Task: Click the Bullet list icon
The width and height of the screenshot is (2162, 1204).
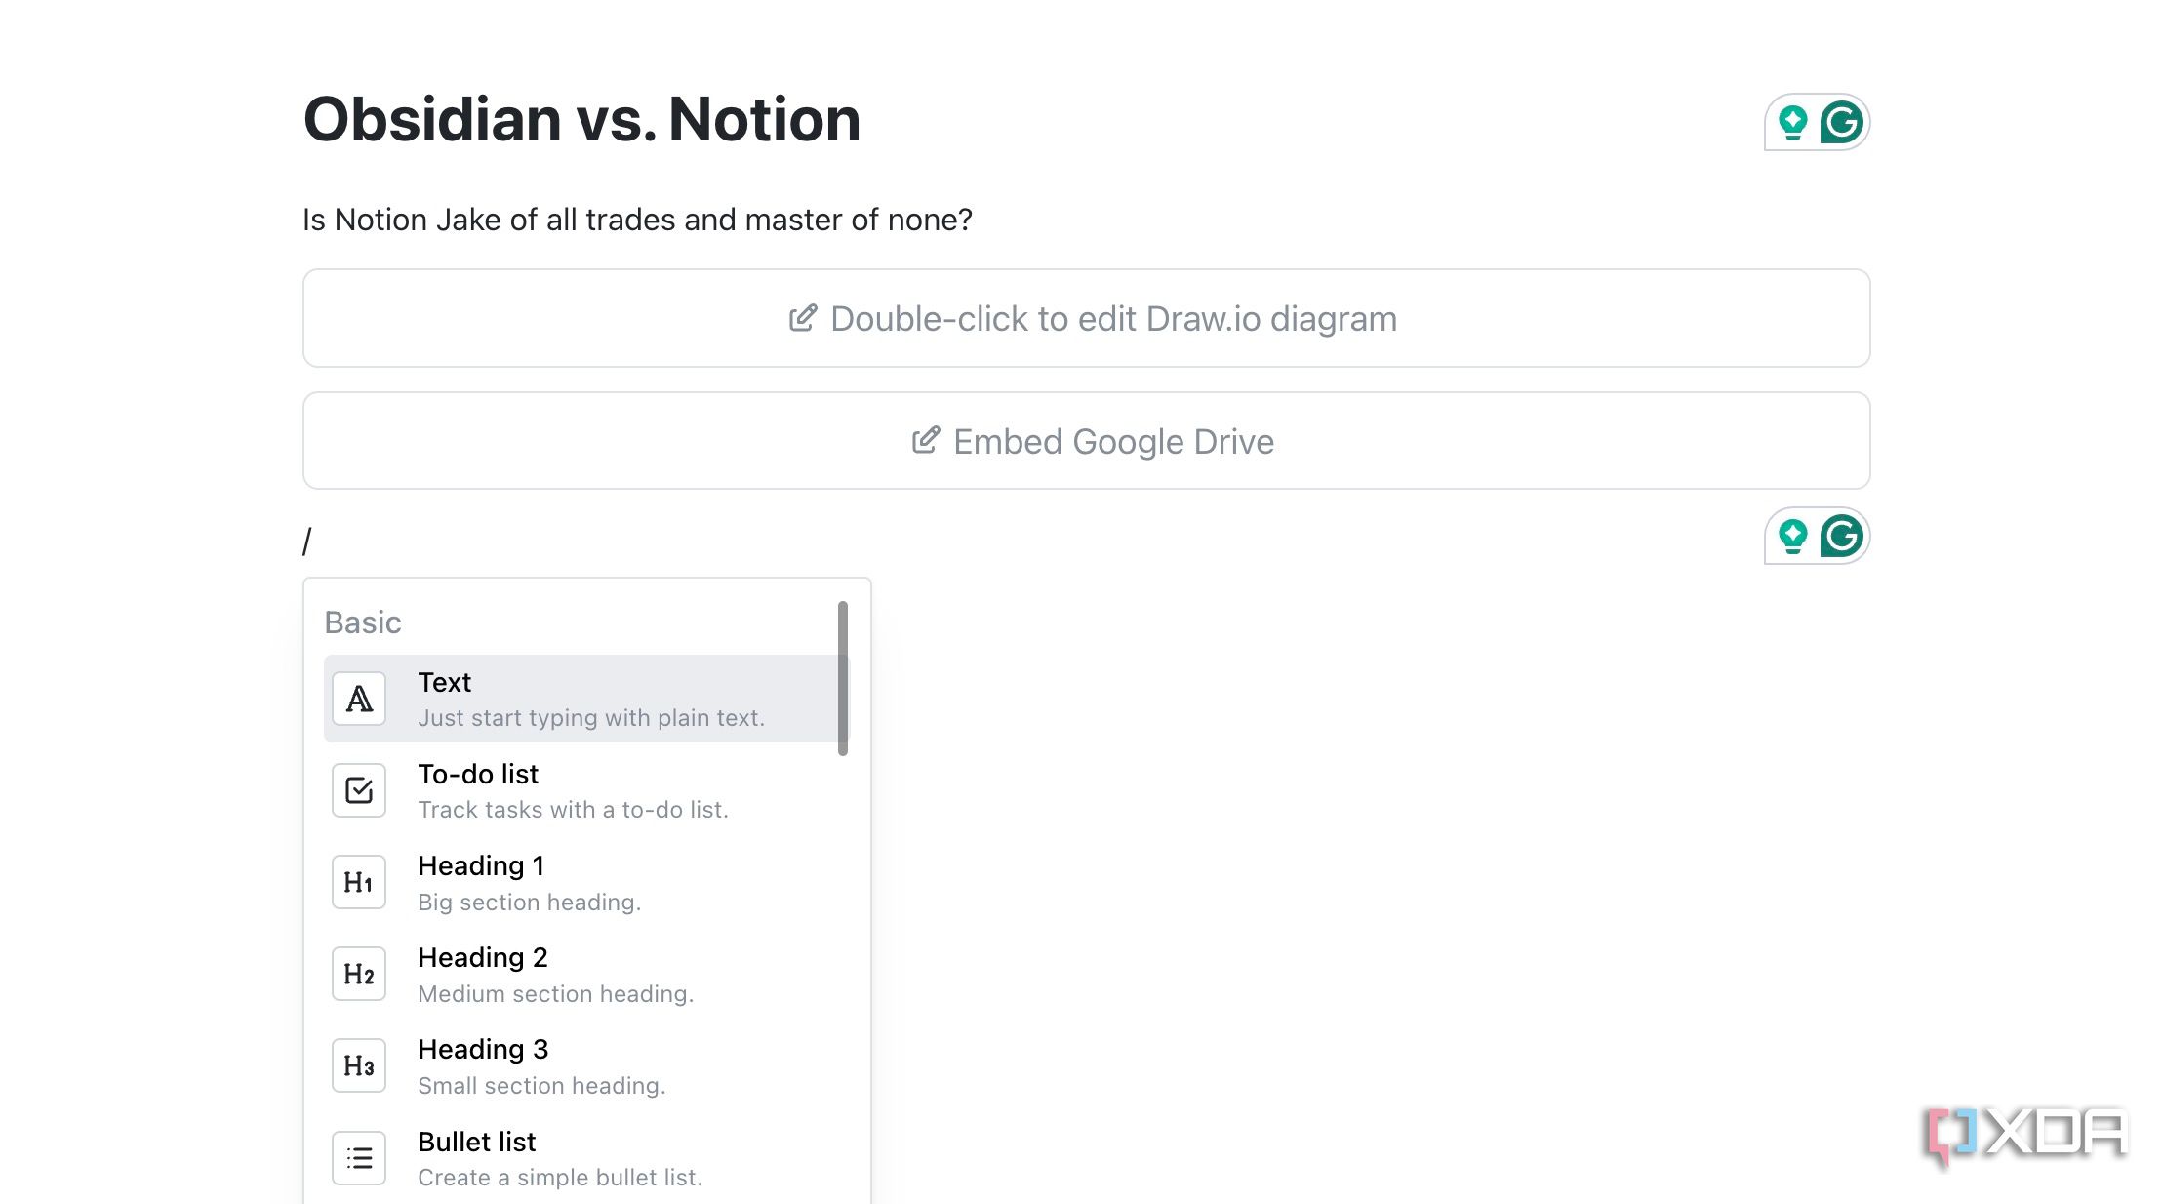Action: 359,1158
